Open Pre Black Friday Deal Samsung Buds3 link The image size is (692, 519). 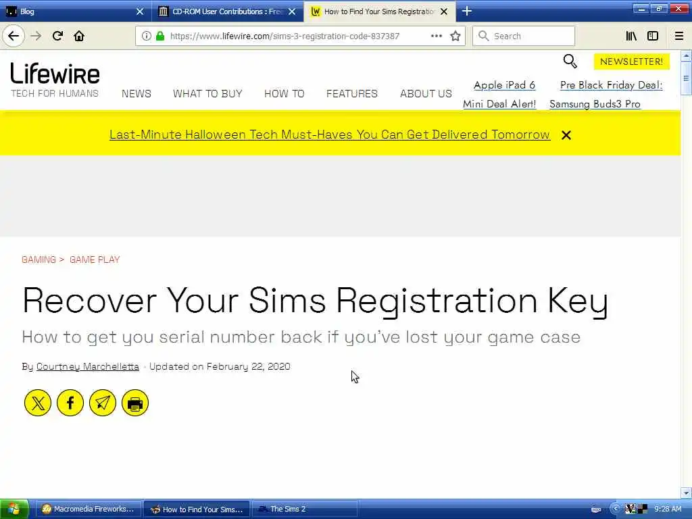click(606, 95)
